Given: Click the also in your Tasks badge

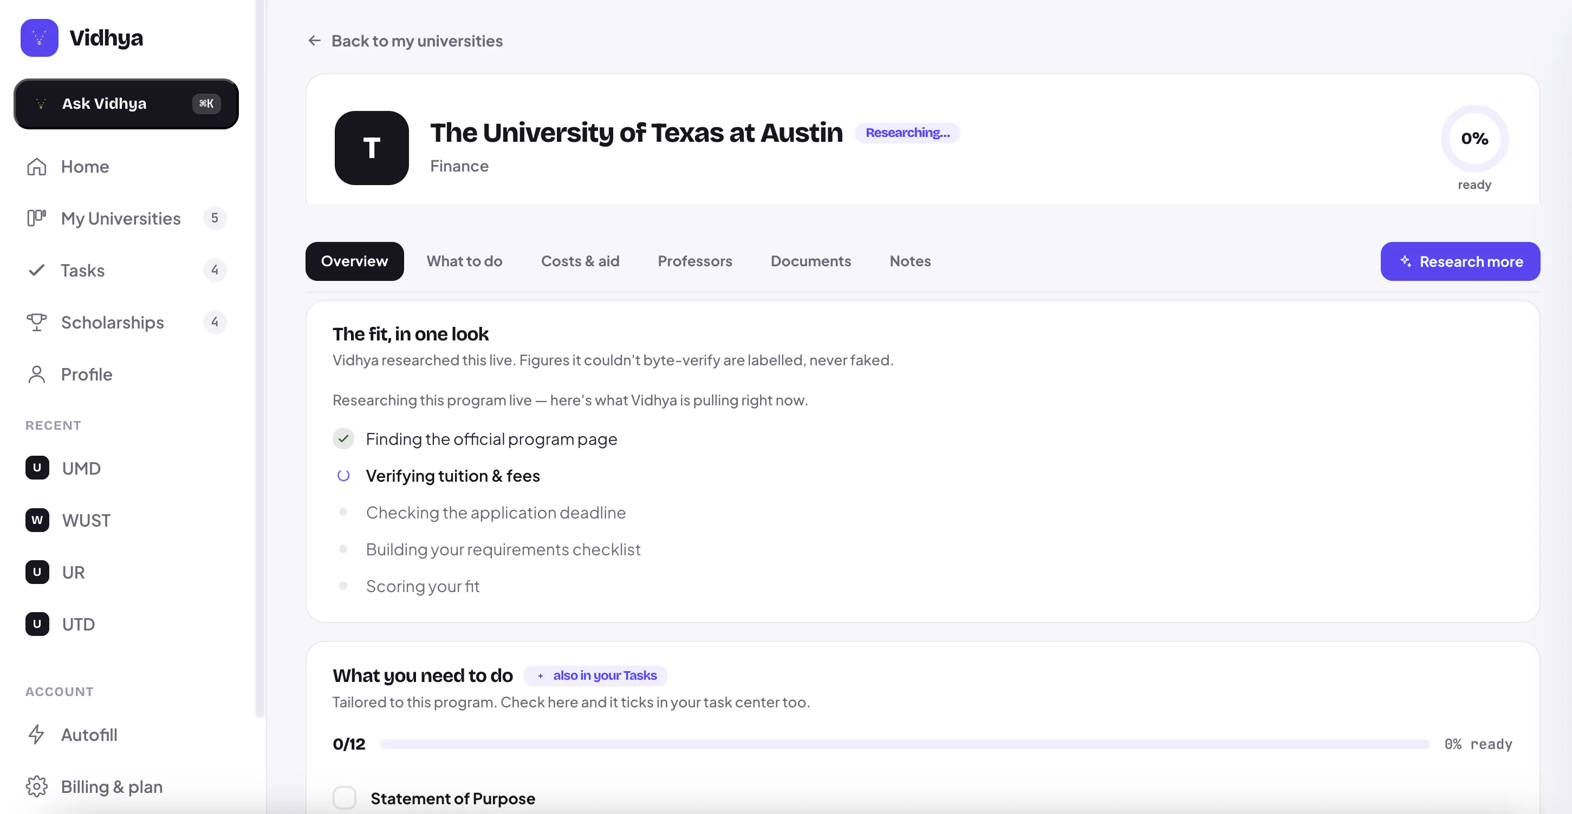Looking at the screenshot, I should [x=596, y=675].
